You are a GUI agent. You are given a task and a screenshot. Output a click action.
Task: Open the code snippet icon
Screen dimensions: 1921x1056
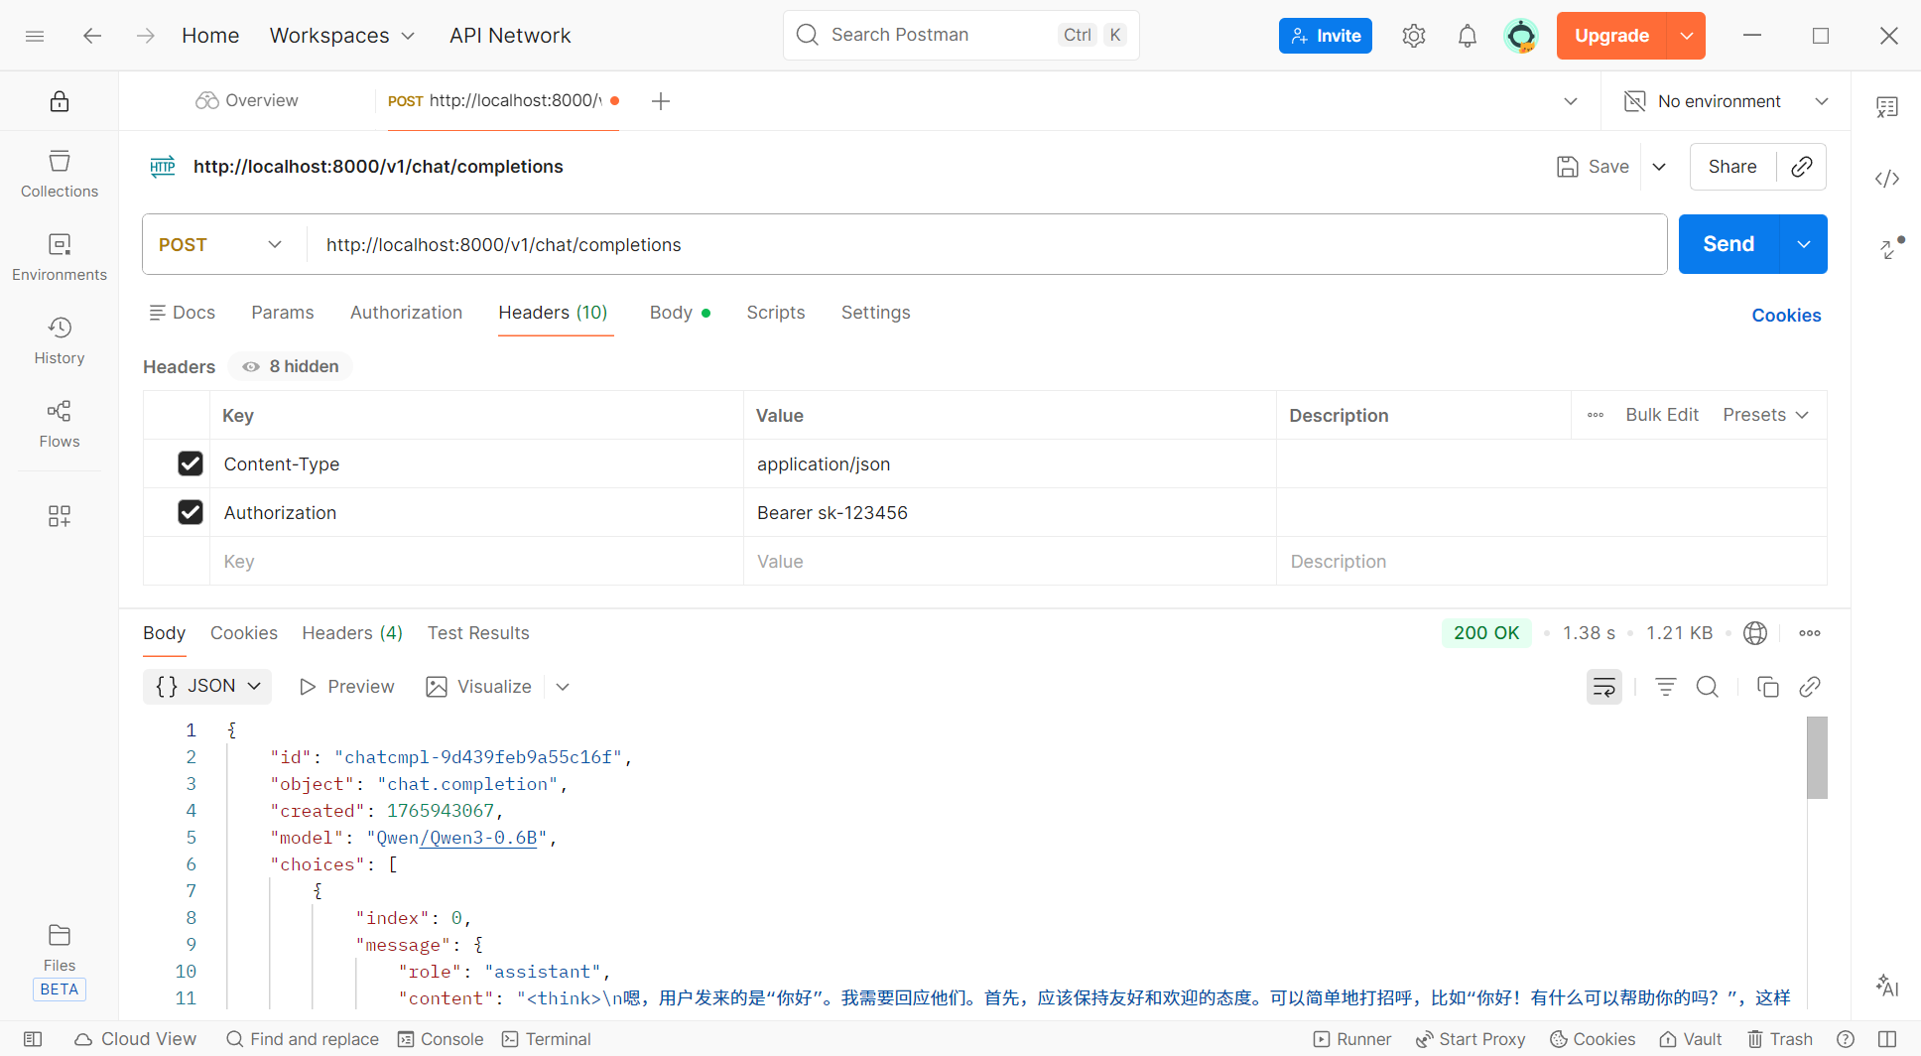pyautogui.click(x=1887, y=179)
